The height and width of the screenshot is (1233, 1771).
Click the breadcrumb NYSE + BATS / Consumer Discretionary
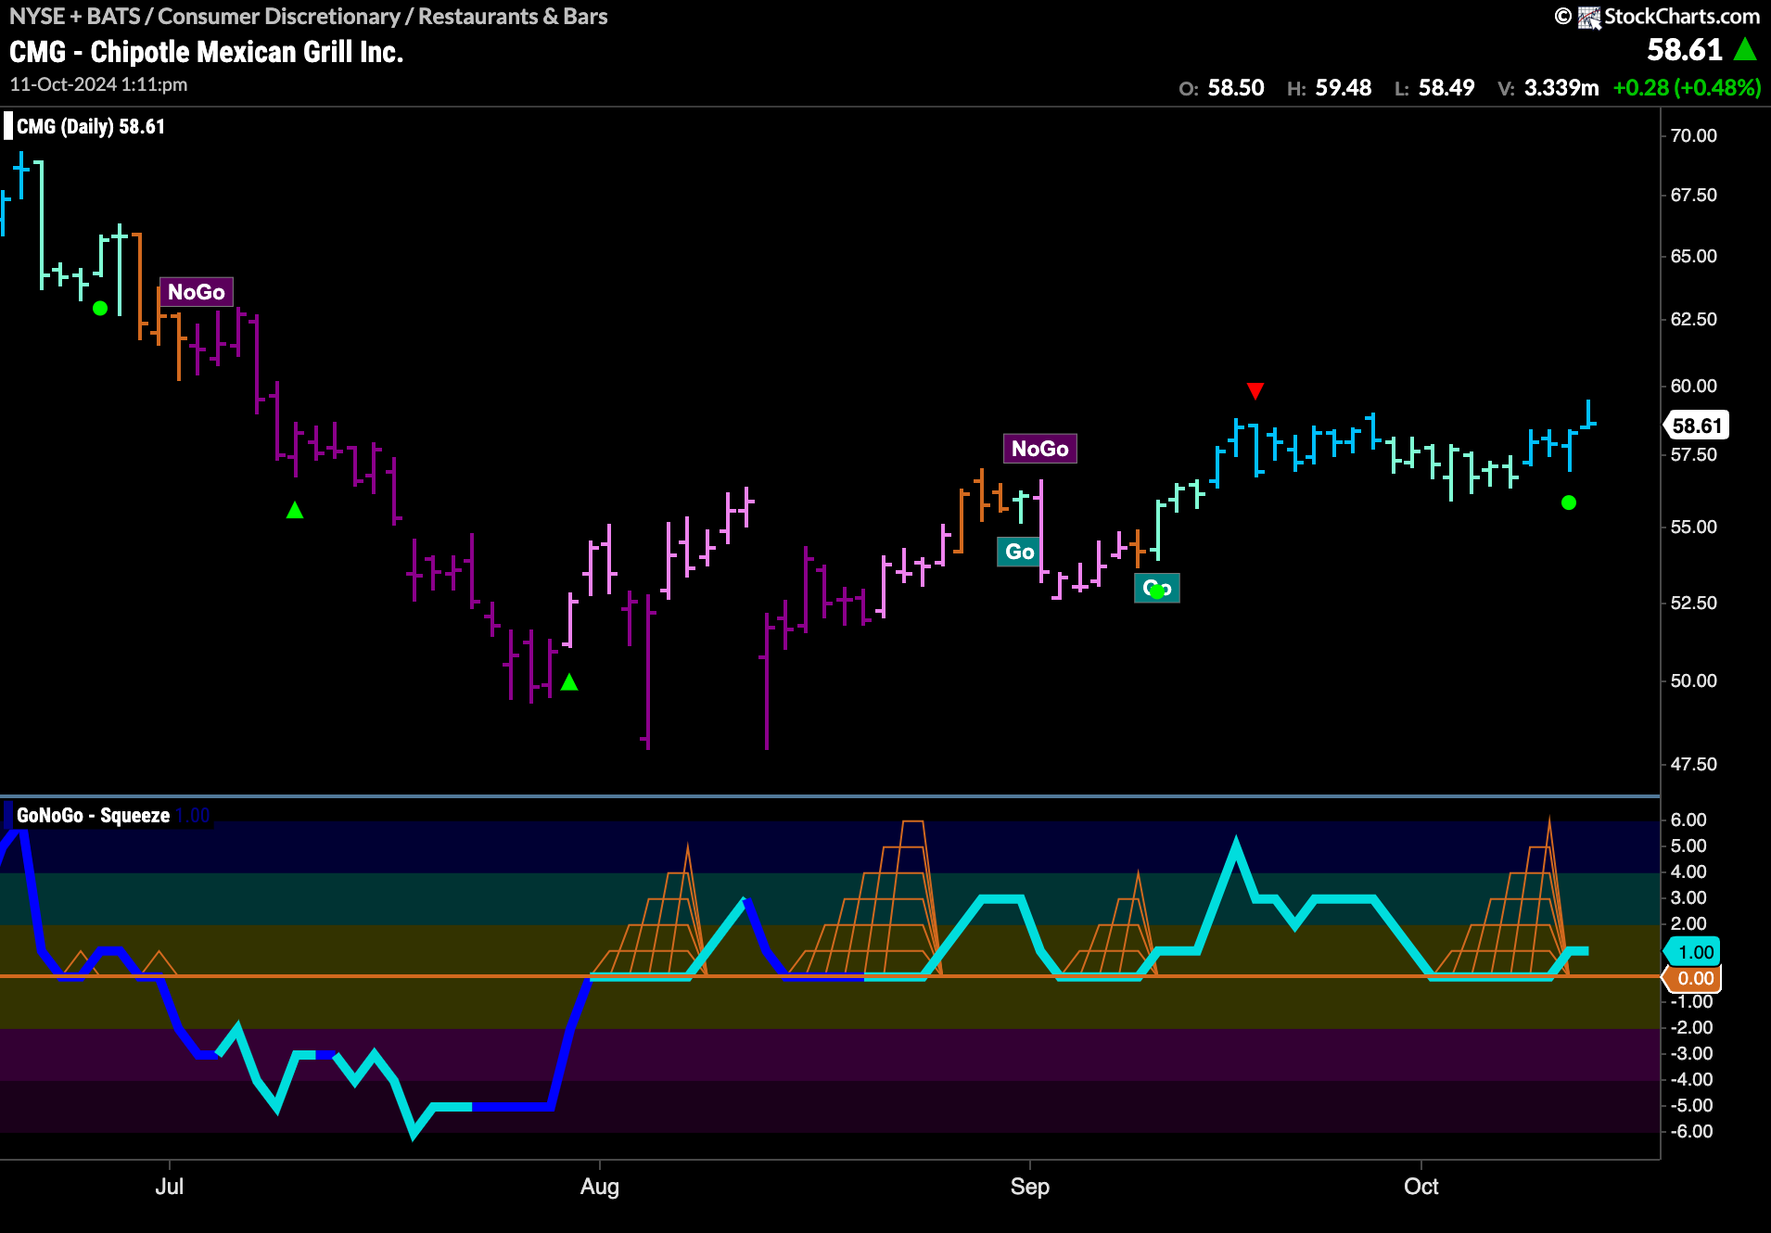(x=205, y=17)
